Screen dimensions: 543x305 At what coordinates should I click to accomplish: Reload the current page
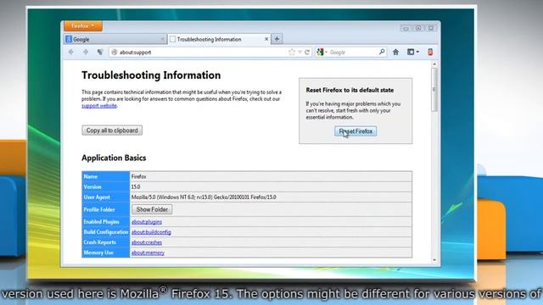coord(307,53)
